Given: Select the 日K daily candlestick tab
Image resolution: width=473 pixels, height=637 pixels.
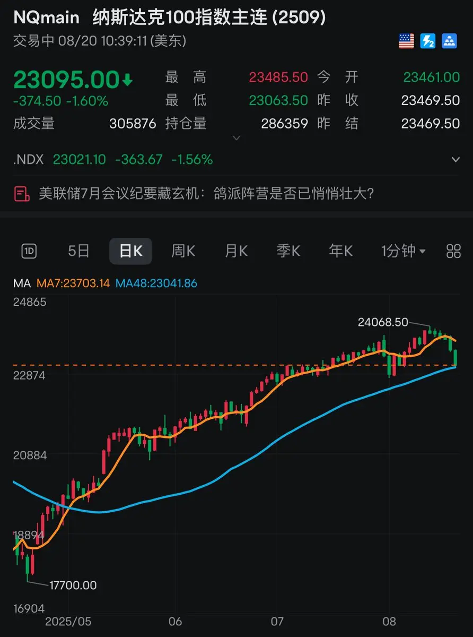Looking at the screenshot, I should point(131,251).
